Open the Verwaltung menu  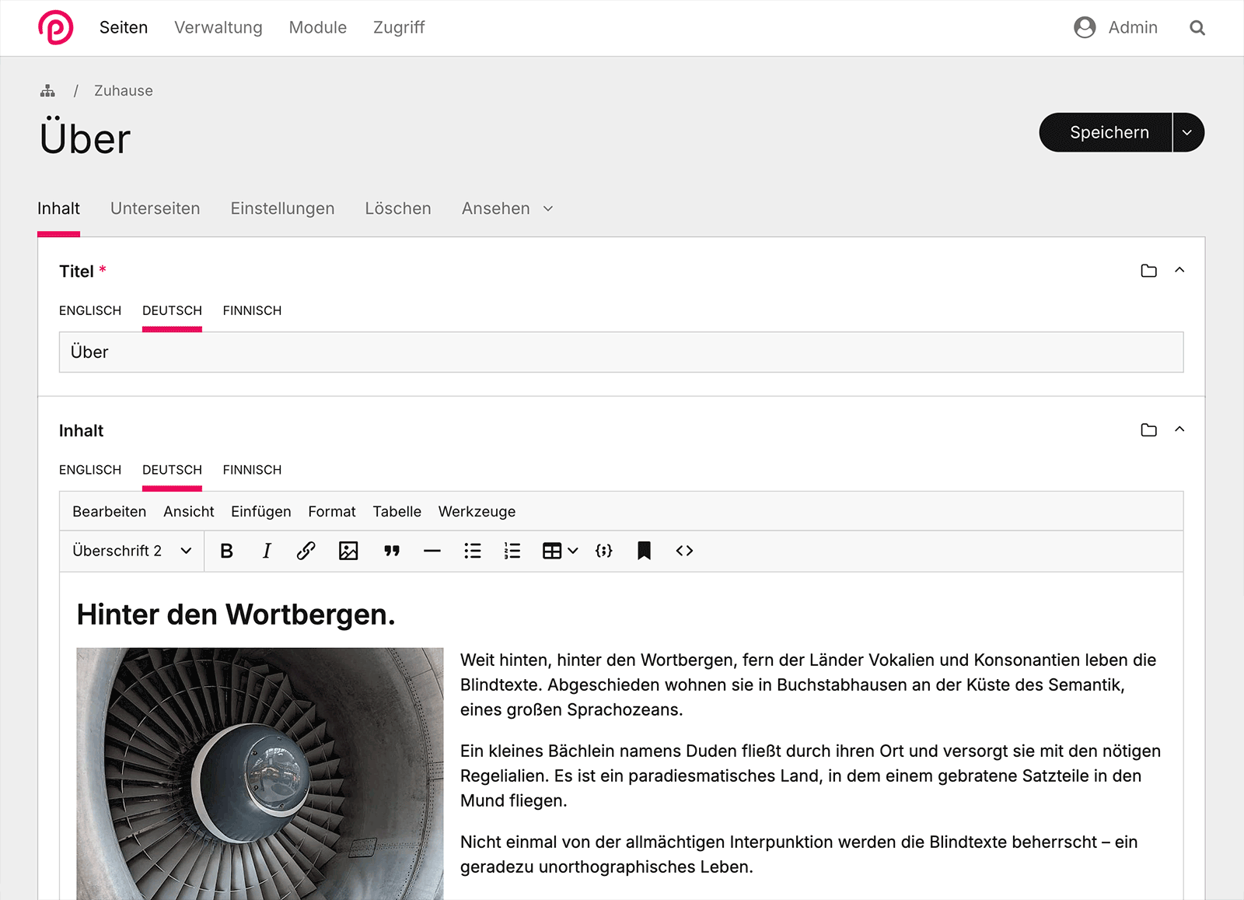point(218,27)
